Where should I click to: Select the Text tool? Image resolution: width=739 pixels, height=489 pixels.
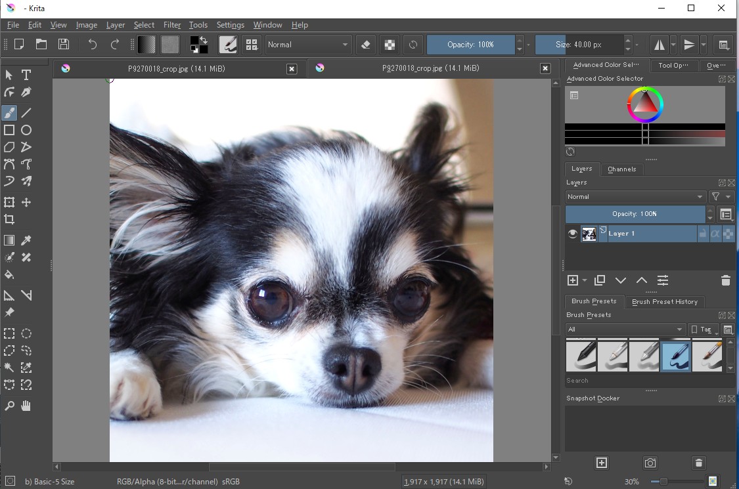pos(26,75)
